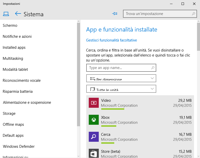The height and width of the screenshot is (158, 200).
Task: Click the magnifier icon in Trova un'impostazione box
Action: click(x=193, y=14)
